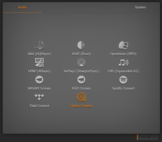Image resolution: width=162 pixels, height=142 pixels.
Task: Activate the AirPlay2 ShairportSync icon
Action: 81,63
